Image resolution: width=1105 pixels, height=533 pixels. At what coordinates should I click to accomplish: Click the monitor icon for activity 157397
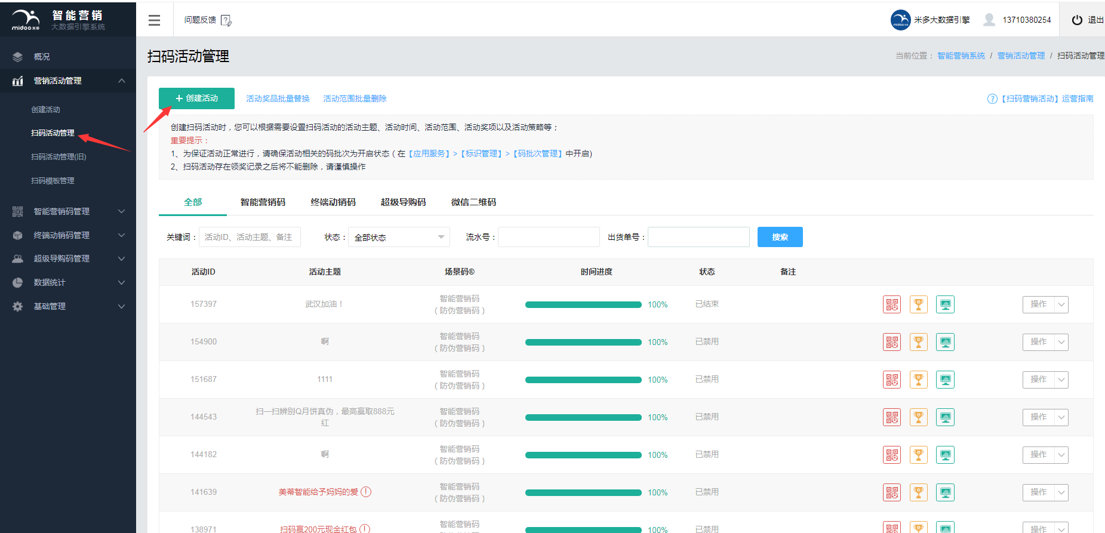click(x=946, y=304)
